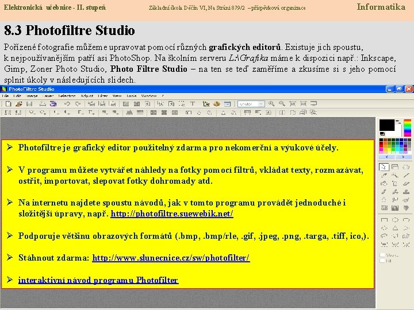The image size is (414, 310).
Task: Create a new image with the New toolbar icon
Action: [8, 104]
